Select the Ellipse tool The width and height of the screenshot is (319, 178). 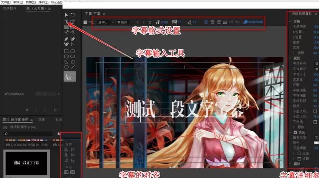66,67
